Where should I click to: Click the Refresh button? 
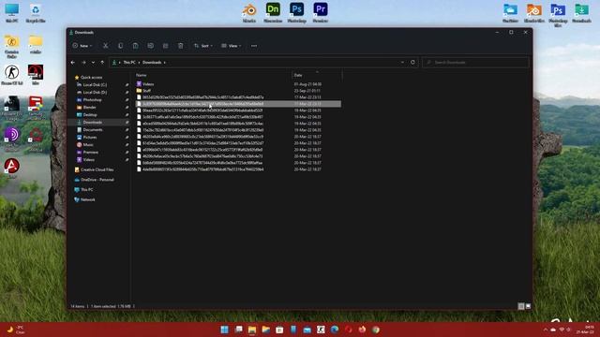click(x=412, y=63)
